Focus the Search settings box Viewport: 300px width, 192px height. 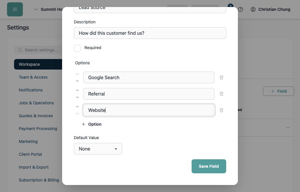click(x=38, y=50)
